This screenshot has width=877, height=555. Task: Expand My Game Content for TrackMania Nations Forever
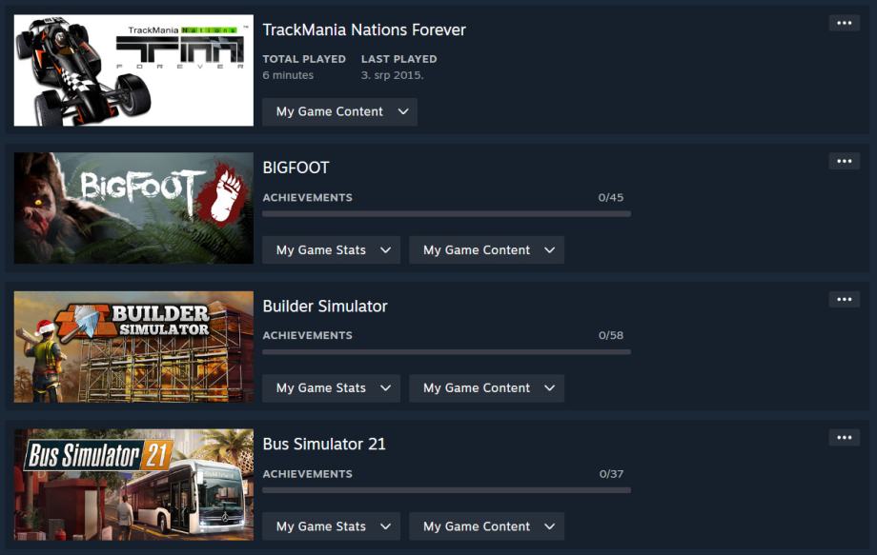(x=339, y=111)
